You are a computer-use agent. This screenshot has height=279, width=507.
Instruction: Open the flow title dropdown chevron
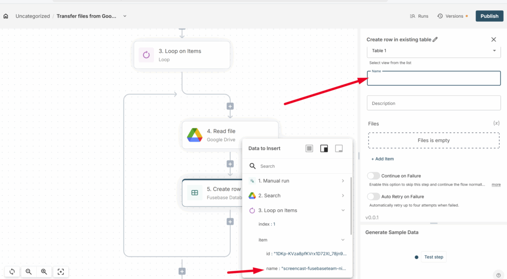[x=125, y=16]
